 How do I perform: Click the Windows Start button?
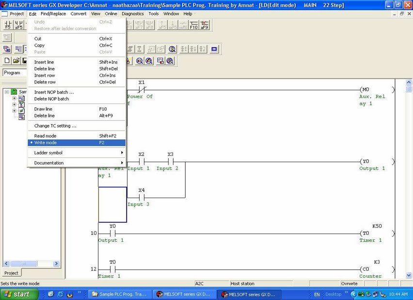pyautogui.click(x=19, y=294)
